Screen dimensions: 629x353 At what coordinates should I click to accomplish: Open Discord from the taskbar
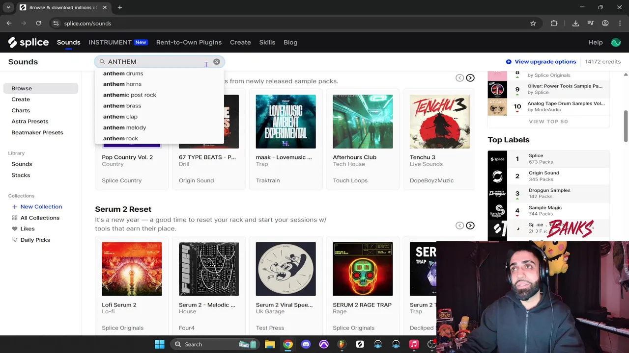point(306,344)
